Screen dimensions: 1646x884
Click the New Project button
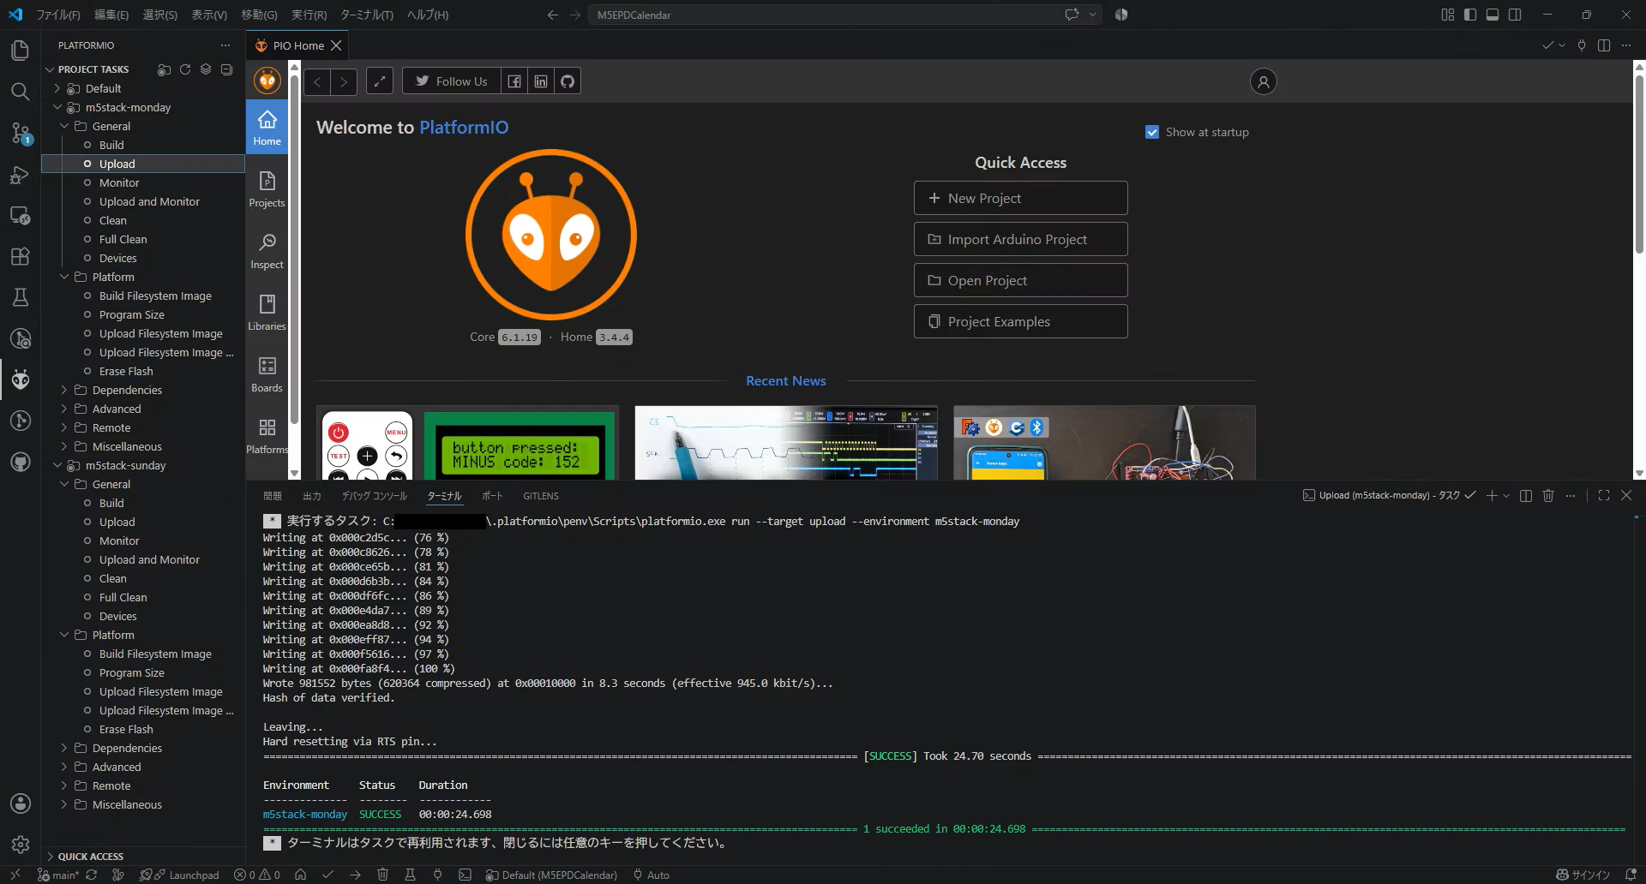(1020, 198)
